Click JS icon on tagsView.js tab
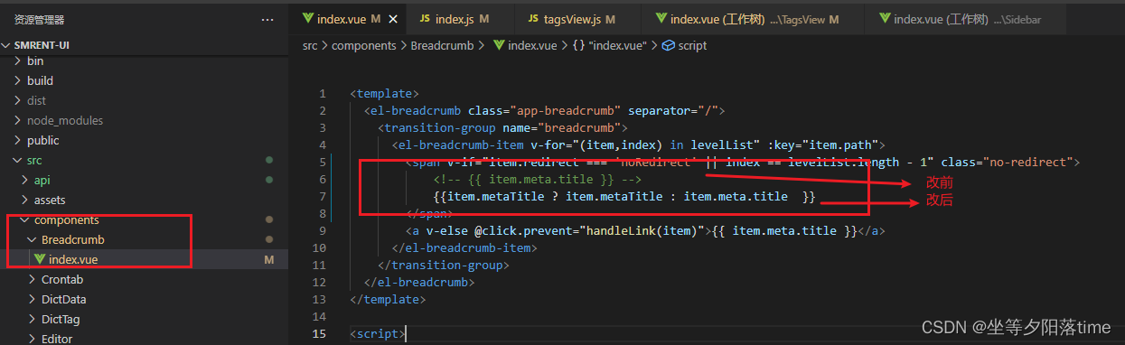Viewport: 1125px width, 345px height. [x=533, y=19]
